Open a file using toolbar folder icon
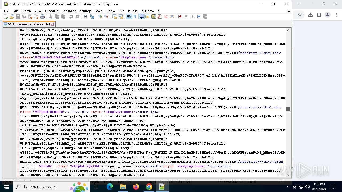 pyautogui.click(x=12, y=17)
